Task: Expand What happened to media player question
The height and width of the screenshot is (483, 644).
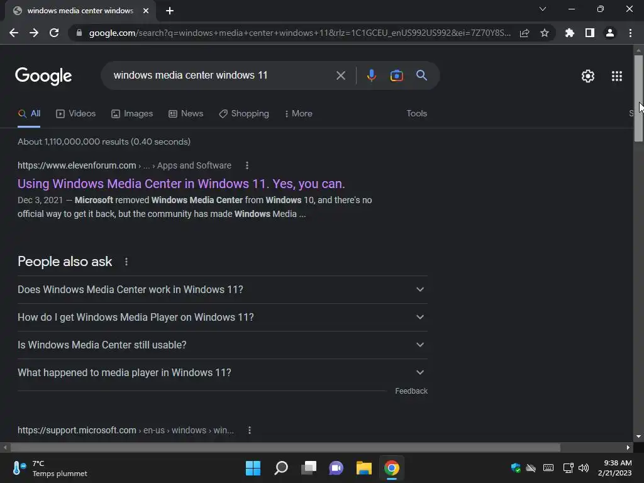Action: coord(222,372)
